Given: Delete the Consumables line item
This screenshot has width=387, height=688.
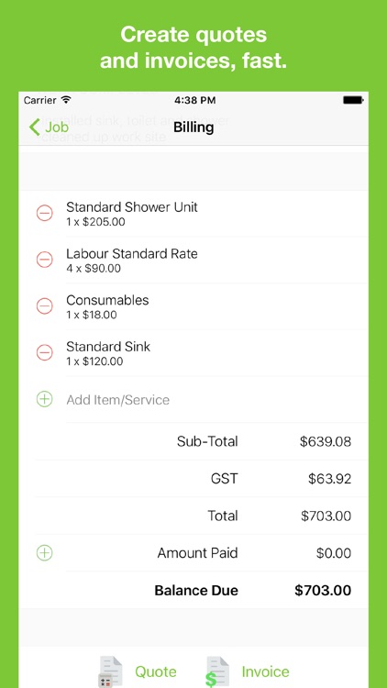Looking at the screenshot, I should pyautogui.click(x=44, y=306).
